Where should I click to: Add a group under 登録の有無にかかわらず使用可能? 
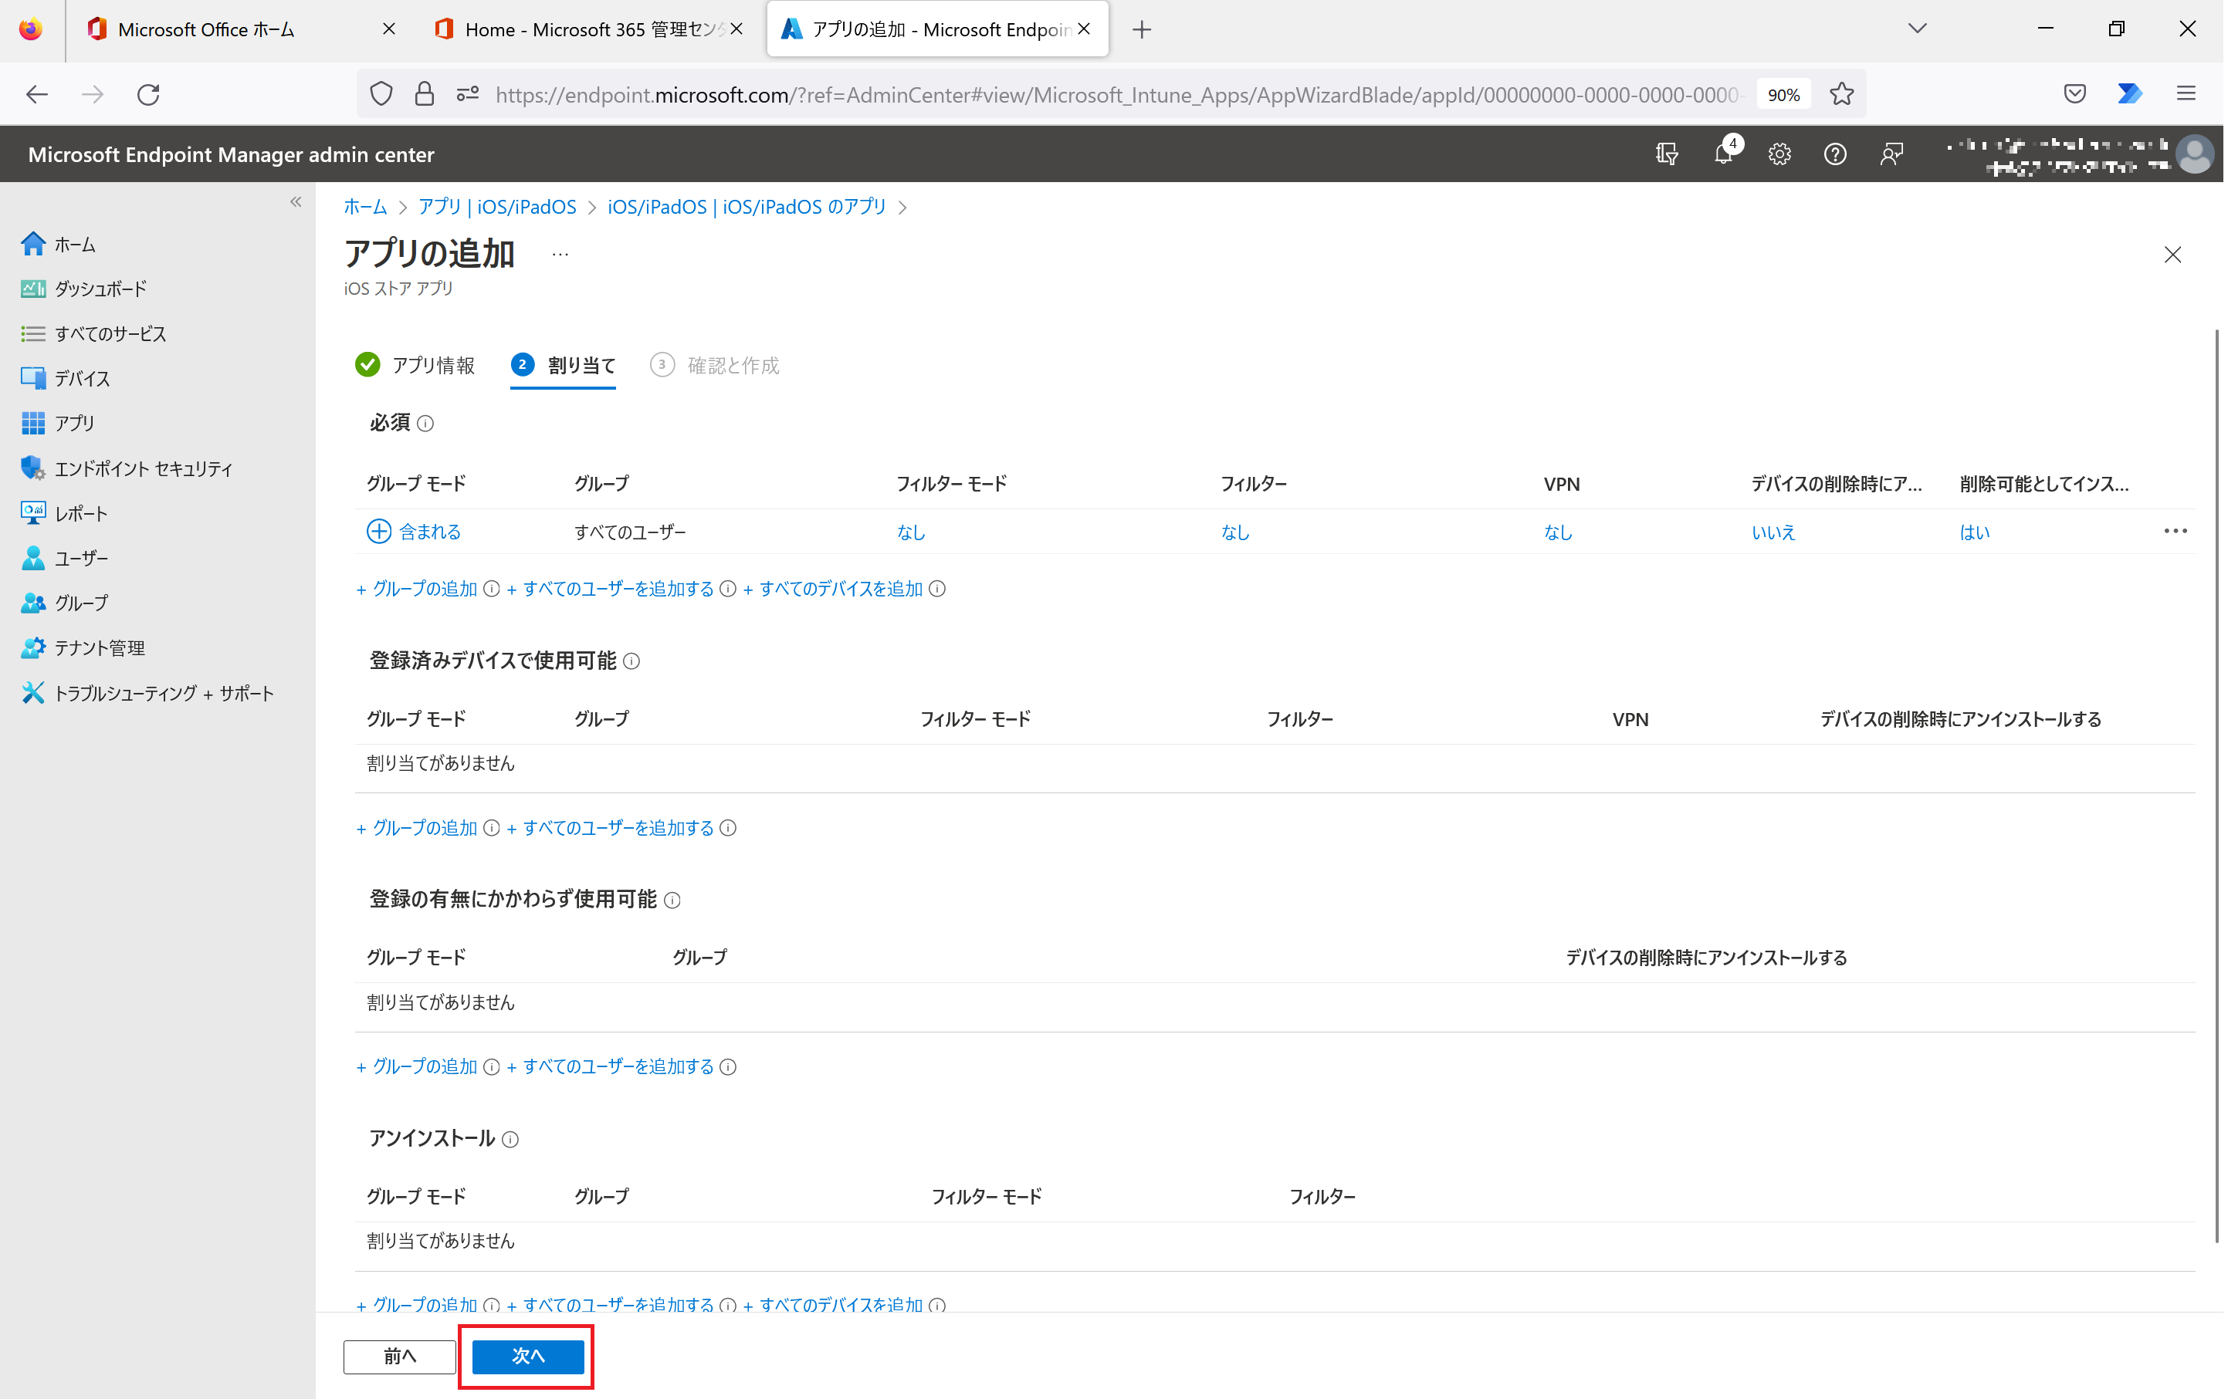click(418, 1067)
